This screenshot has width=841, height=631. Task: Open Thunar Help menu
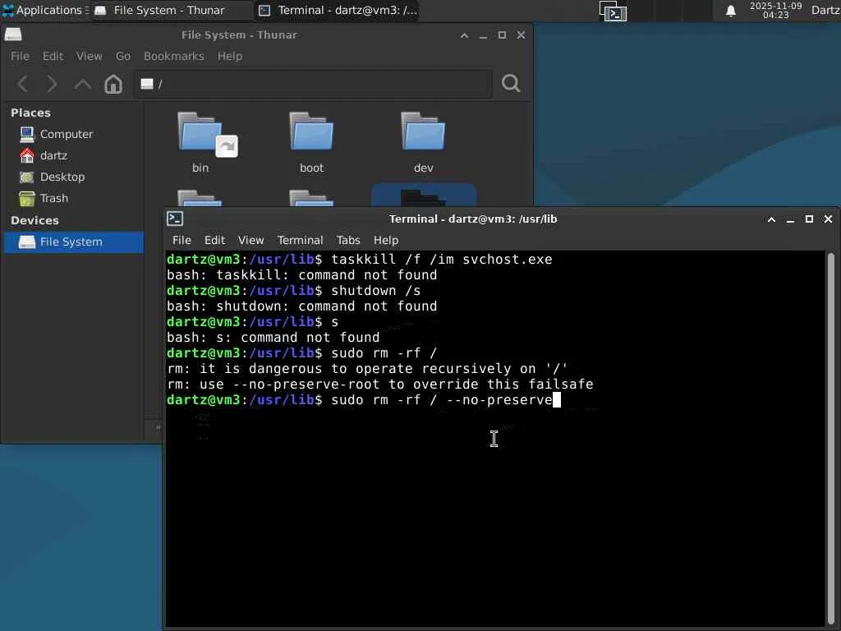point(230,56)
